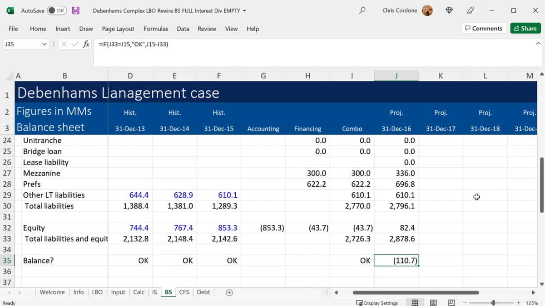The width and height of the screenshot is (545, 306).
Task: Open the Draw ribbon tab
Action: (86, 29)
